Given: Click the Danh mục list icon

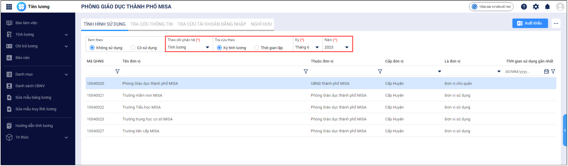Looking at the screenshot, I should 9,74.
